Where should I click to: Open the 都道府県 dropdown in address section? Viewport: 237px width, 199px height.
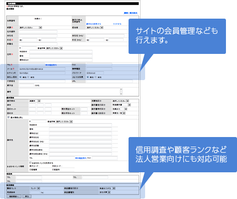pos(54,48)
